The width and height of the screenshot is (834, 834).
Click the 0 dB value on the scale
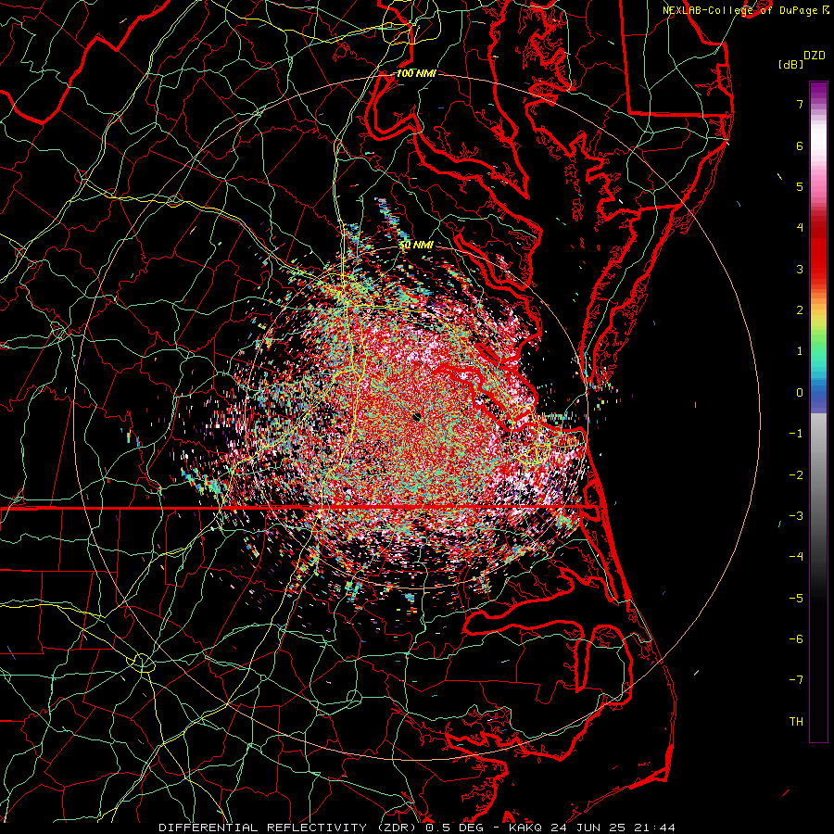(800, 393)
